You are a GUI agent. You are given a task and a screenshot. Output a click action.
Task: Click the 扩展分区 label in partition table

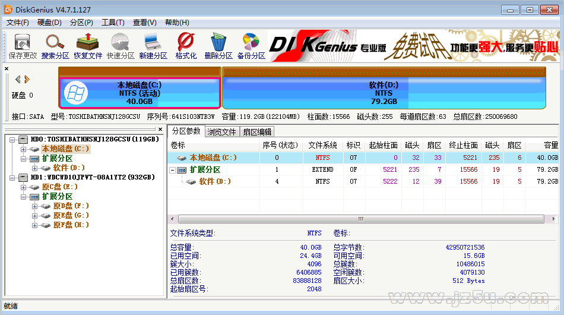pyautogui.click(x=205, y=169)
